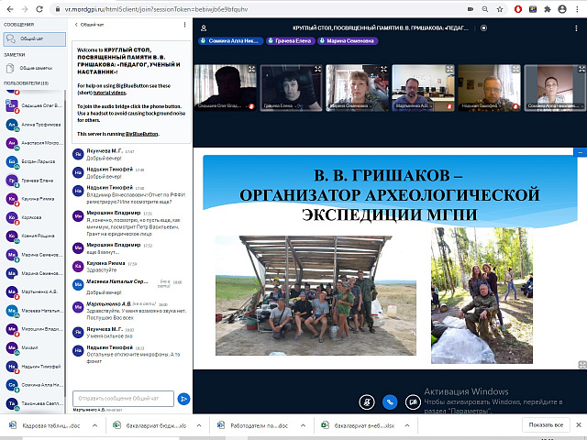The image size is (587, 440).
Task: Make Грачева Елена webcam fullscreen
Action: pyautogui.click(x=318, y=69)
